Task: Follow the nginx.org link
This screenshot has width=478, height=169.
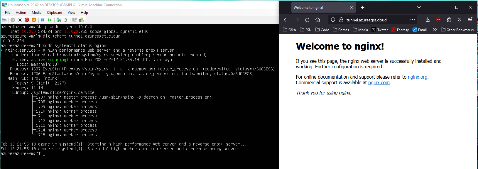Action: pos(418,77)
